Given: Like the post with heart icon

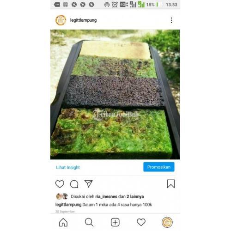Looking at the screenshot, I should 60,184.
